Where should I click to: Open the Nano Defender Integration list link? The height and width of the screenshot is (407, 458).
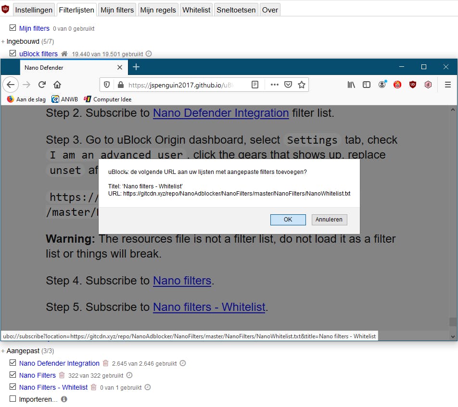click(59, 364)
